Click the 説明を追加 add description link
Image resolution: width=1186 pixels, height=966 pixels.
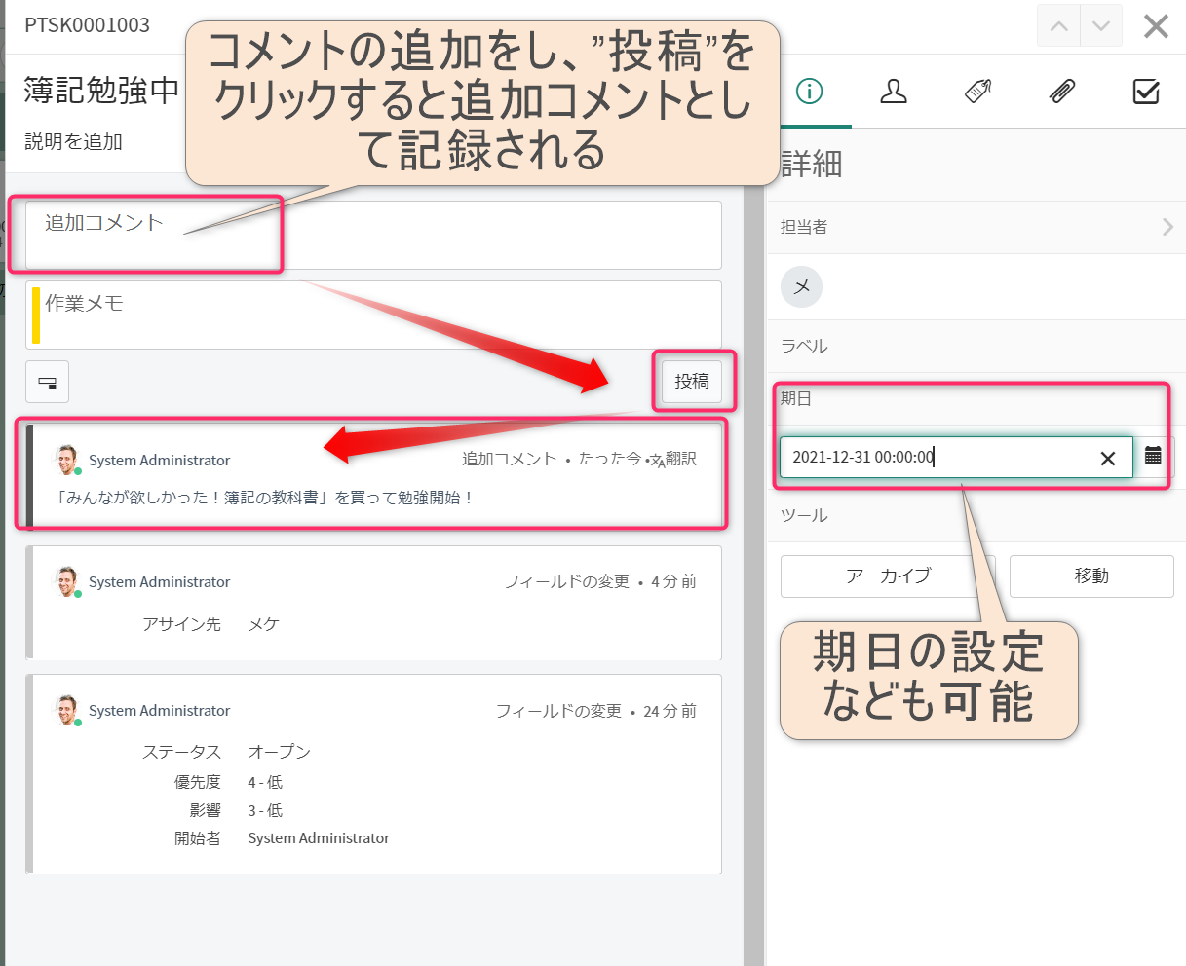coord(71,142)
